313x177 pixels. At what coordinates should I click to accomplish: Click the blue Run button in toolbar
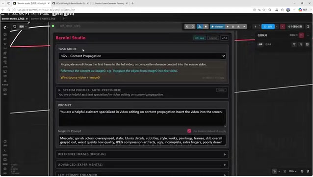268,27
